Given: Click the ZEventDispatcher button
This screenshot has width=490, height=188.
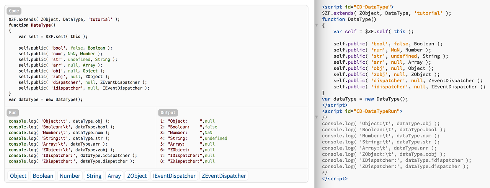Looking at the screenshot, I should tap(224, 176).
